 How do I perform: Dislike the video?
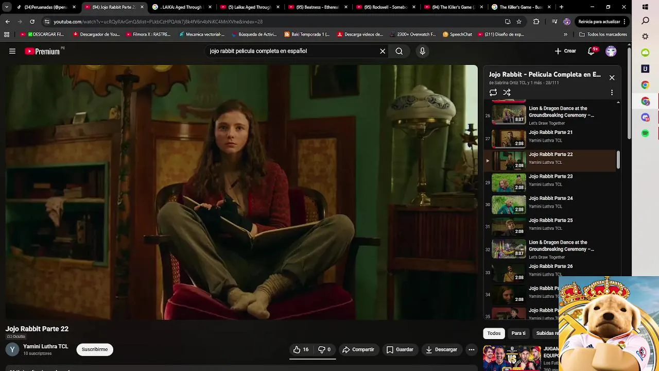(324, 349)
